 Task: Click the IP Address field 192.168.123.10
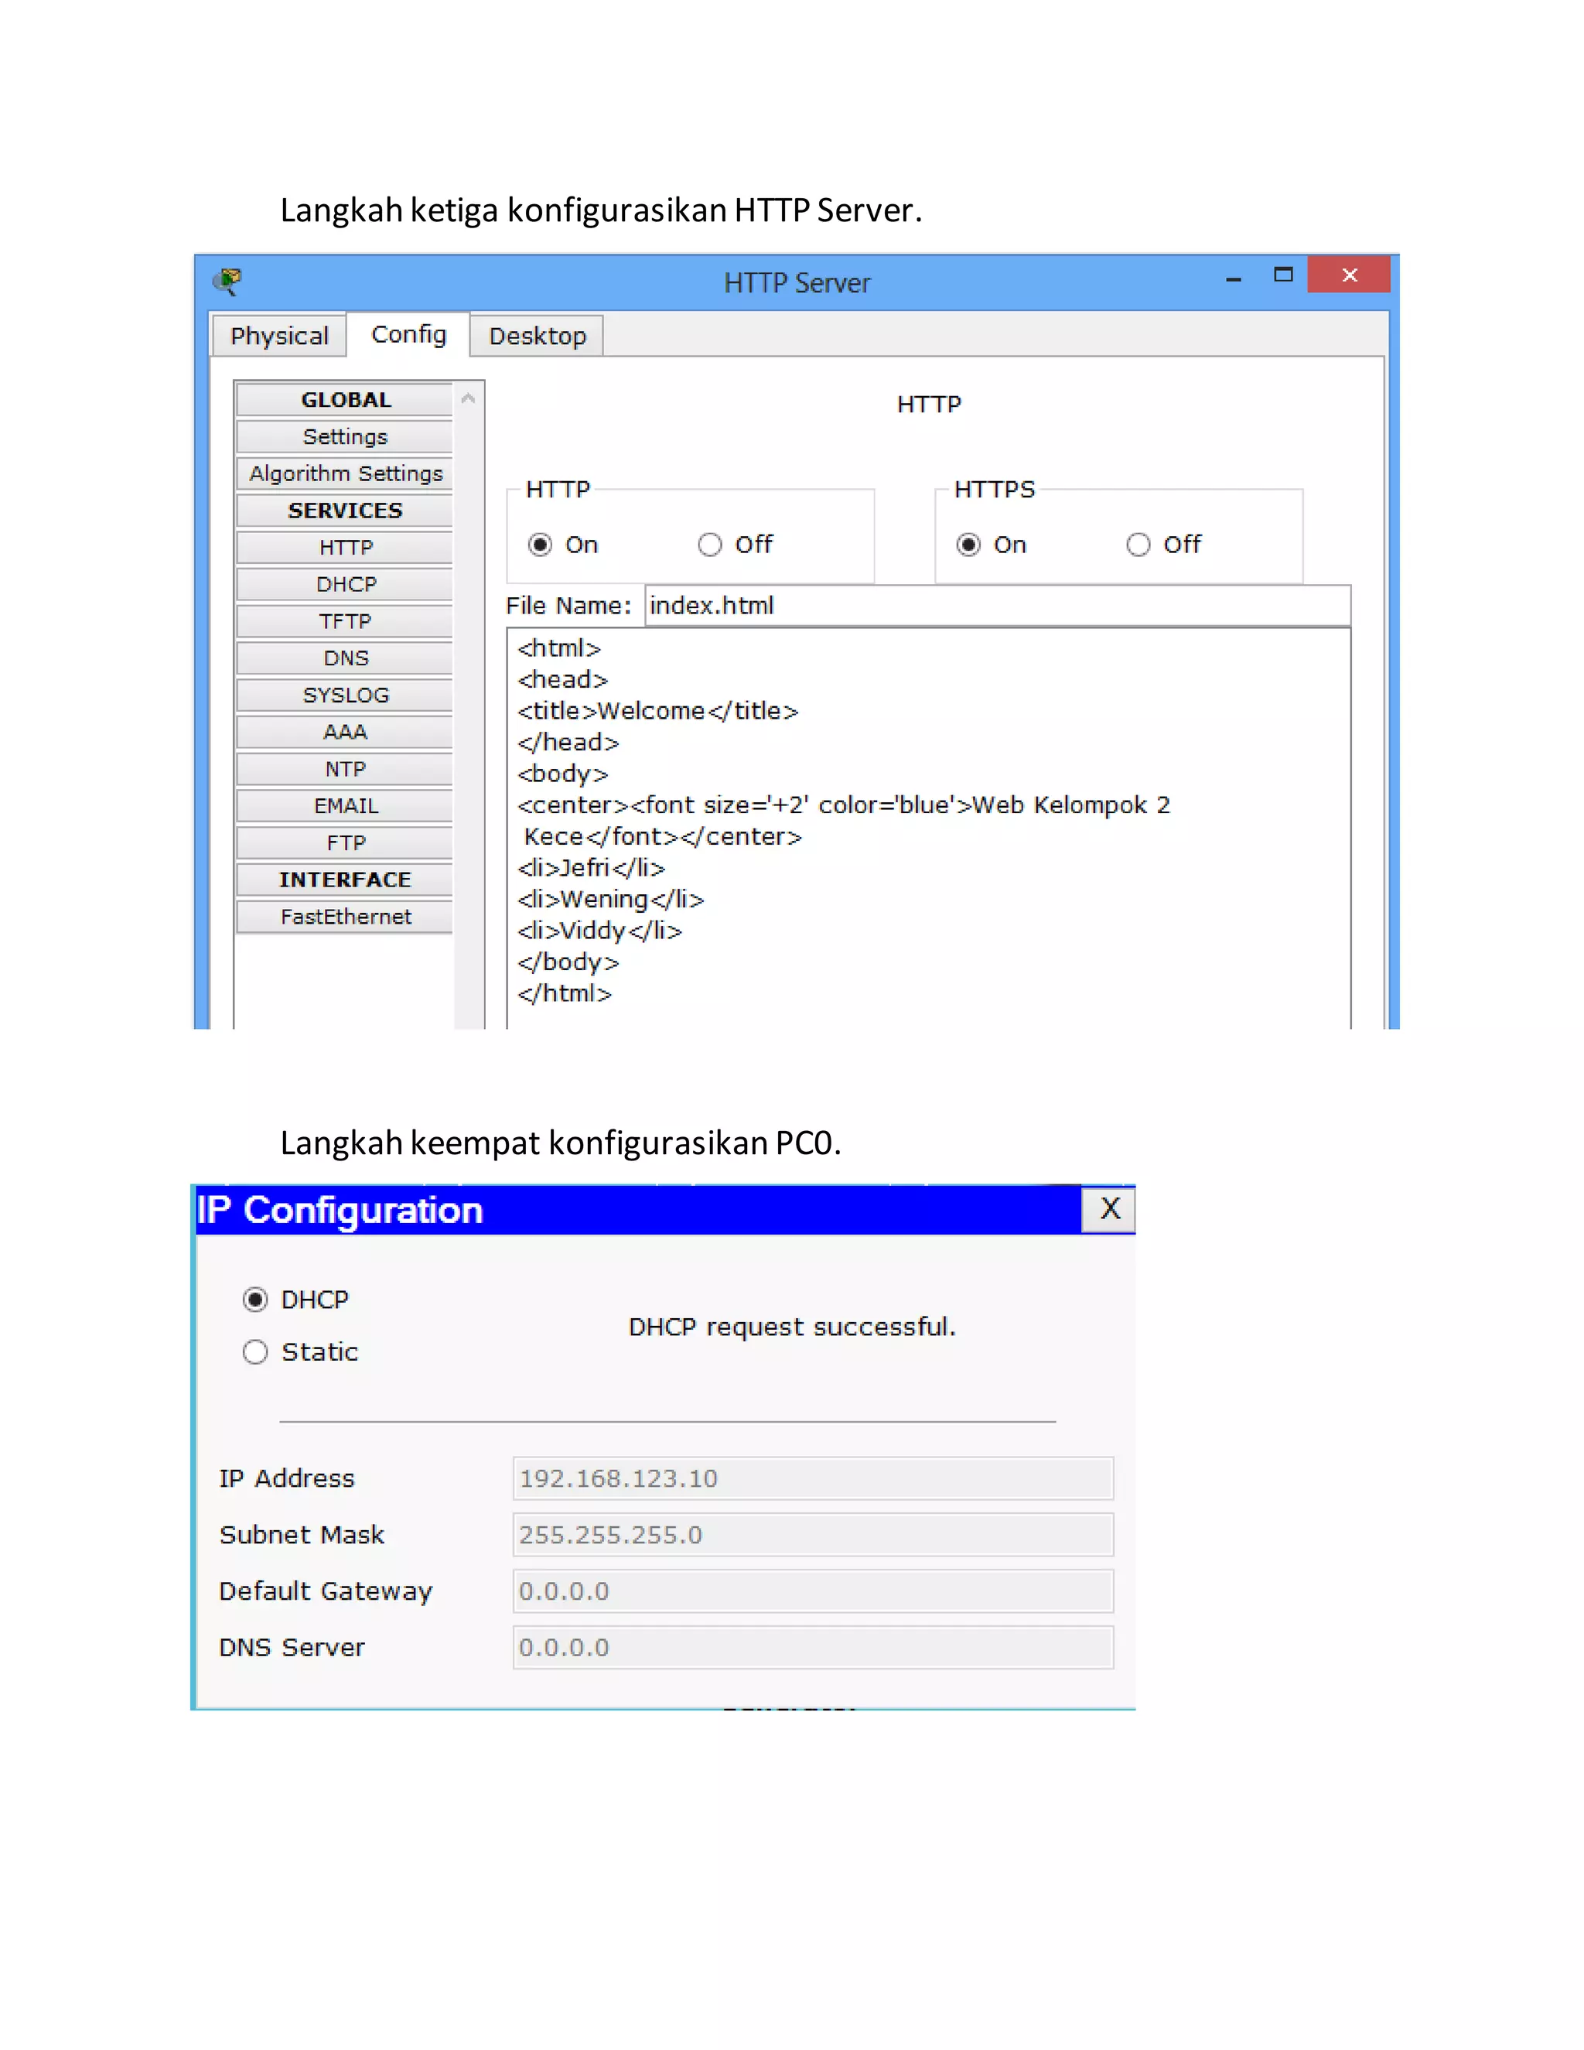pyautogui.click(x=813, y=1478)
